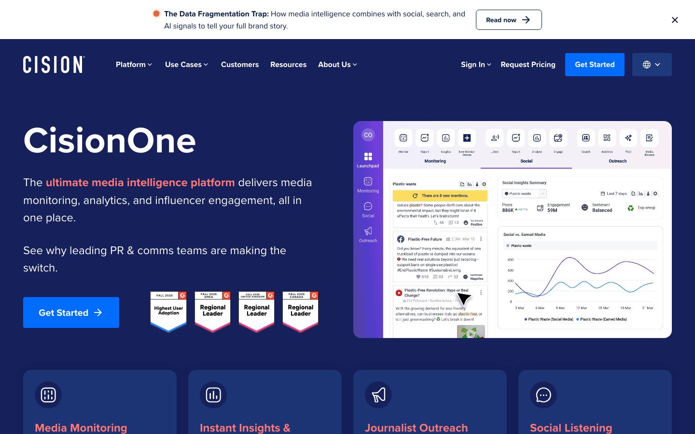Image resolution: width=695 pixels, height=434 pixels.
Task: Click the Journalist Outreach megaphone card icon
Action: coord(378,395)
